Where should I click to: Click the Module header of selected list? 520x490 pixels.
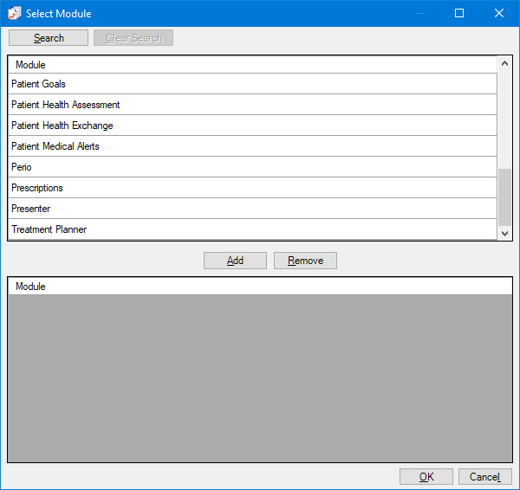(30, 287)
